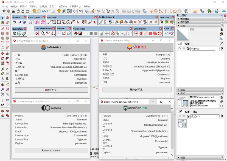Click the scroll-down arrow in Quantifier Pro window
Viewport: 227px width, 161px height.
pos(172,155)
